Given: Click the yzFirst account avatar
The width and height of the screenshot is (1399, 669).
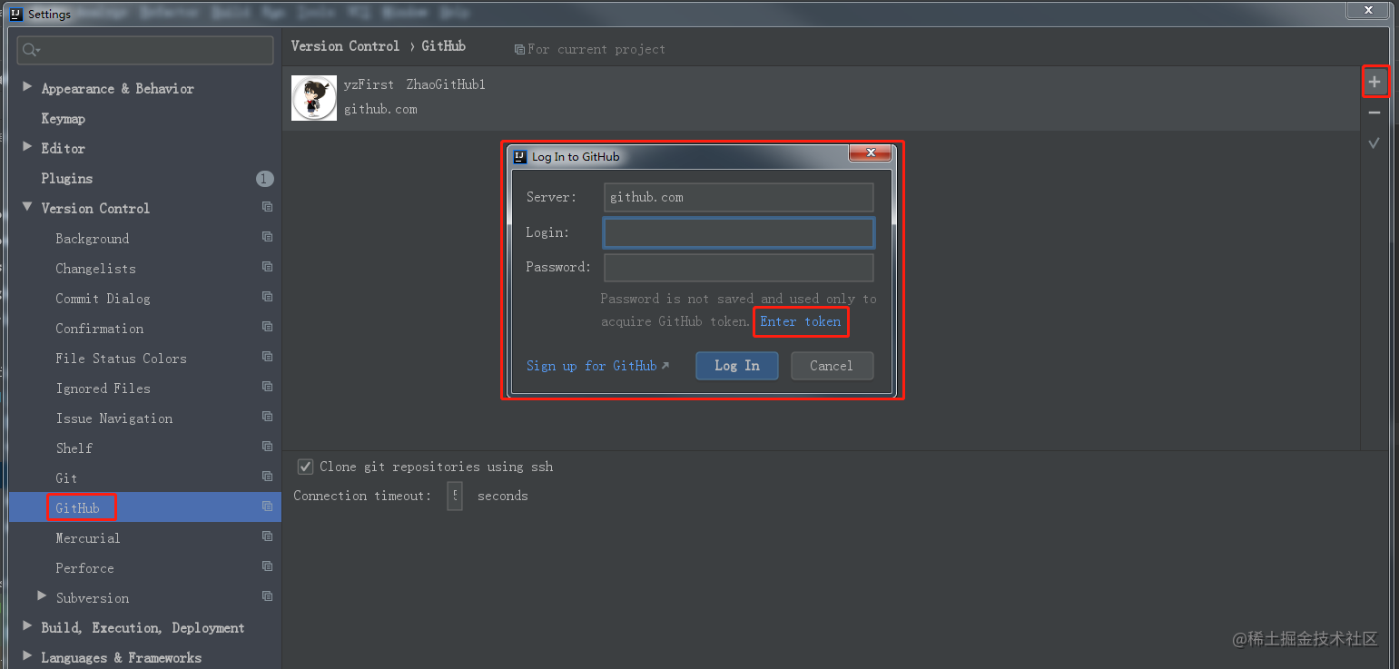Looking at the screenshot, I should coord(314,98).
